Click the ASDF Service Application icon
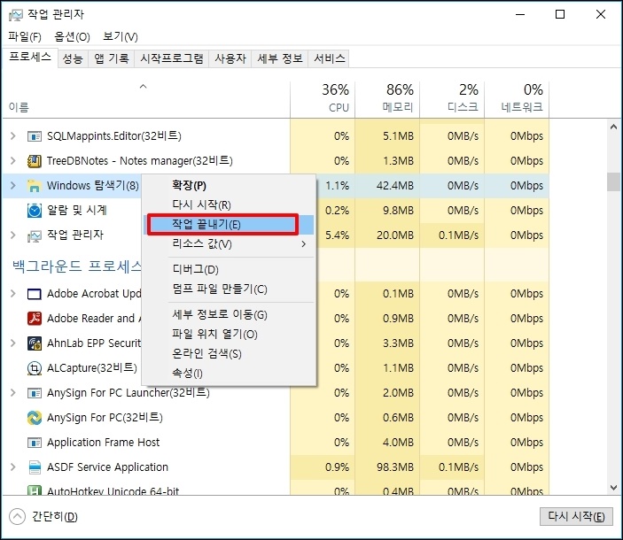 click(35, 467)
